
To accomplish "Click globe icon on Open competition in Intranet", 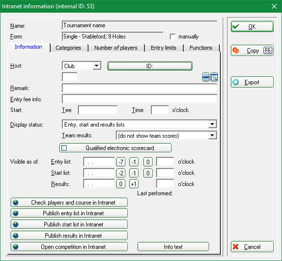I will 16,247.
